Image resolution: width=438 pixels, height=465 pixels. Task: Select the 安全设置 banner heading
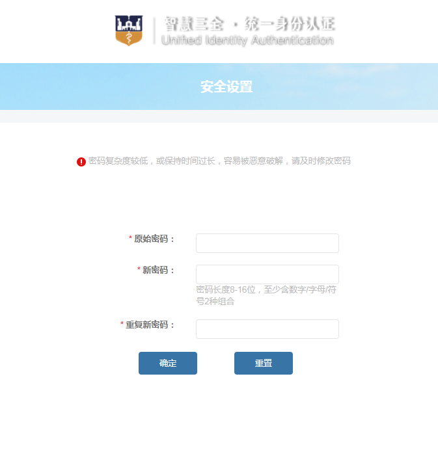tap(226, 87)
